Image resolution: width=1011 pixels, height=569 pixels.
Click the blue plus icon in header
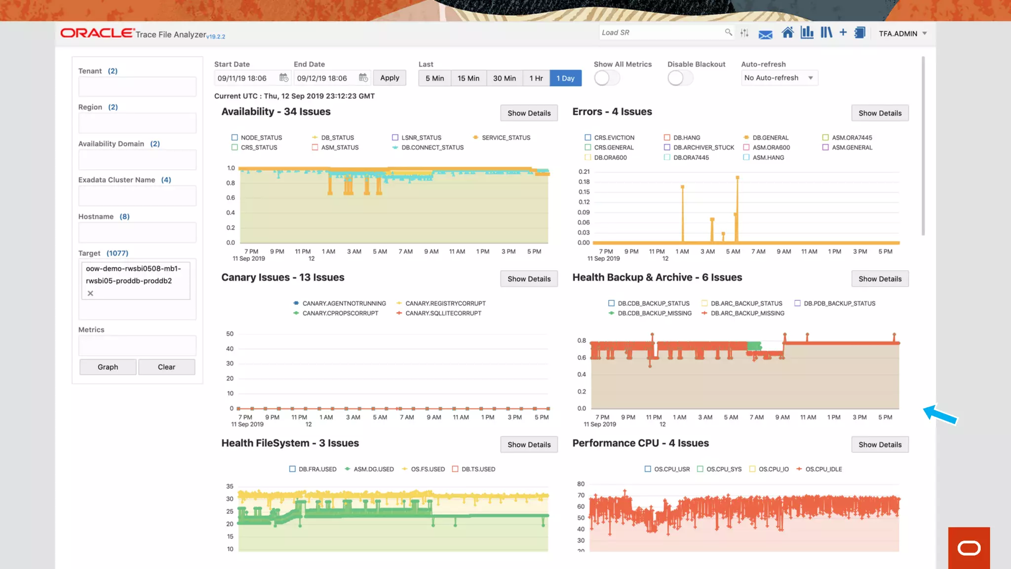coord(843,33)
